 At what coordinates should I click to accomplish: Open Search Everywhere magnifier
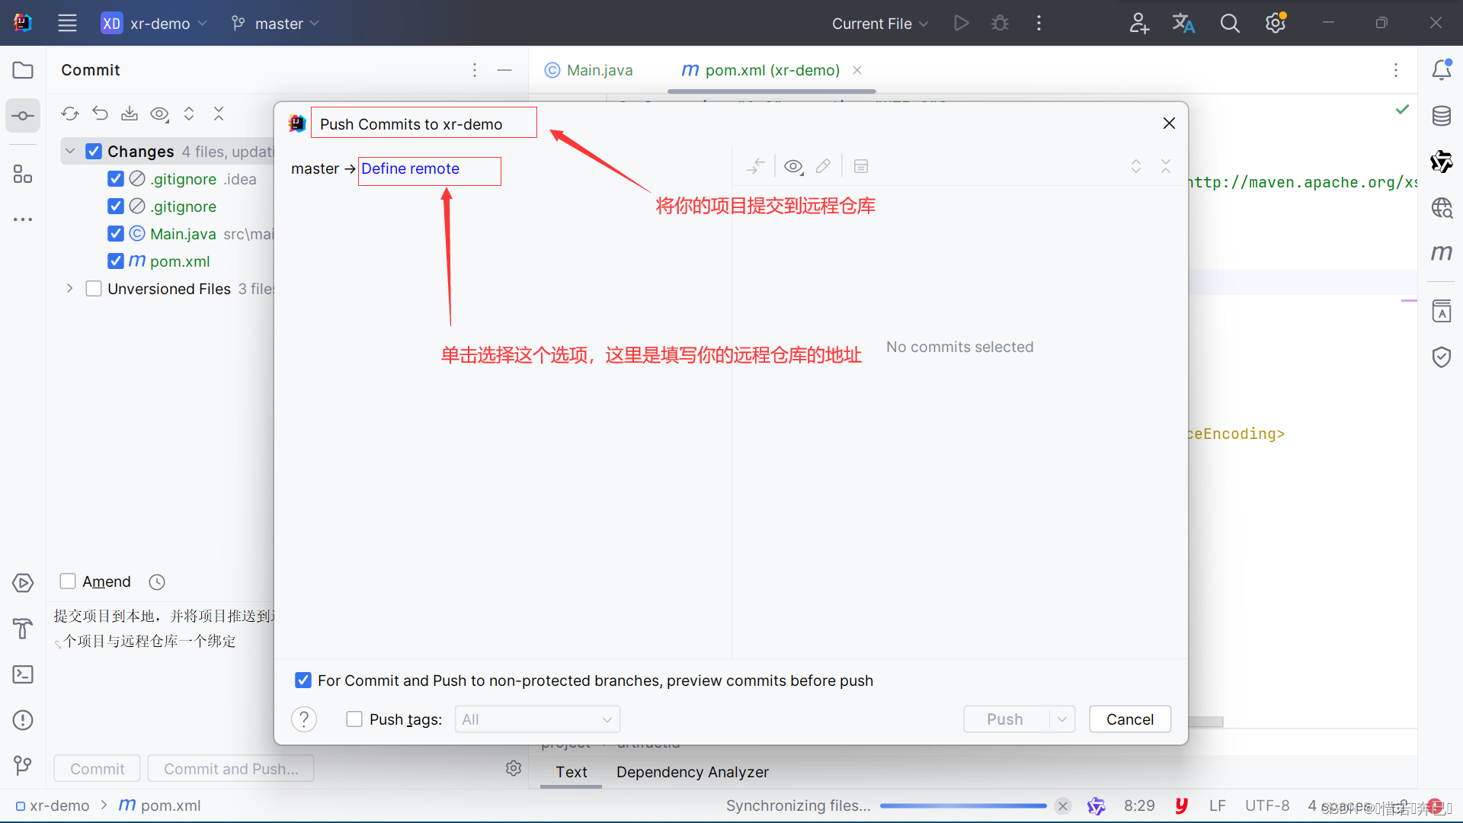pyautogui.click(x=1230, y=24)
